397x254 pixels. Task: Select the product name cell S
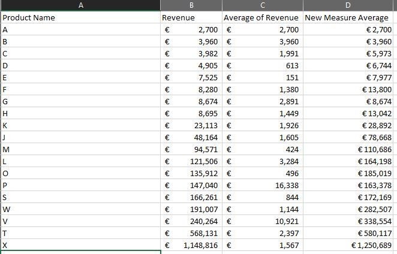point(80,197)
